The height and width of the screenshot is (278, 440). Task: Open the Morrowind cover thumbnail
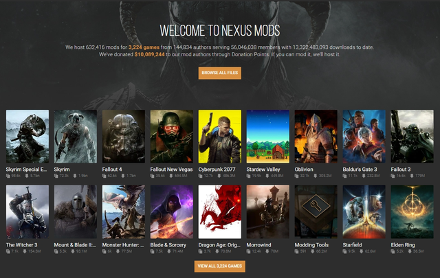268,211
